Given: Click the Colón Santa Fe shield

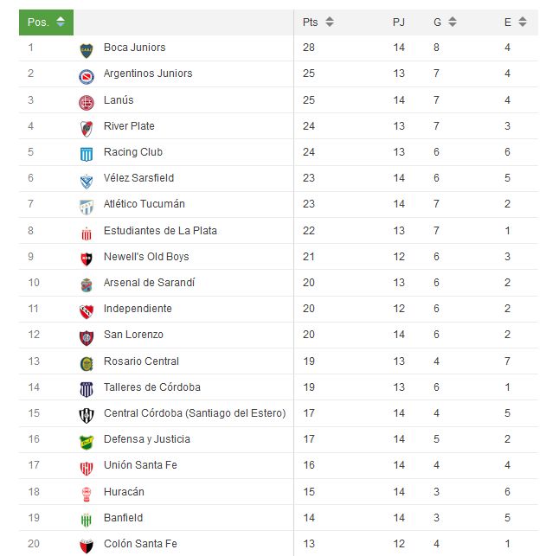Looking at the screenshot, I should (87, 546).
